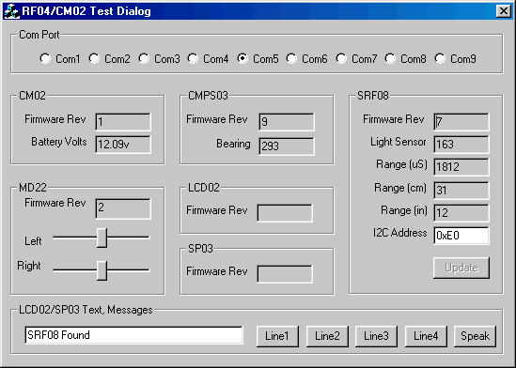Click the 'Bearing' label in CMPS03

coord(233,144)
